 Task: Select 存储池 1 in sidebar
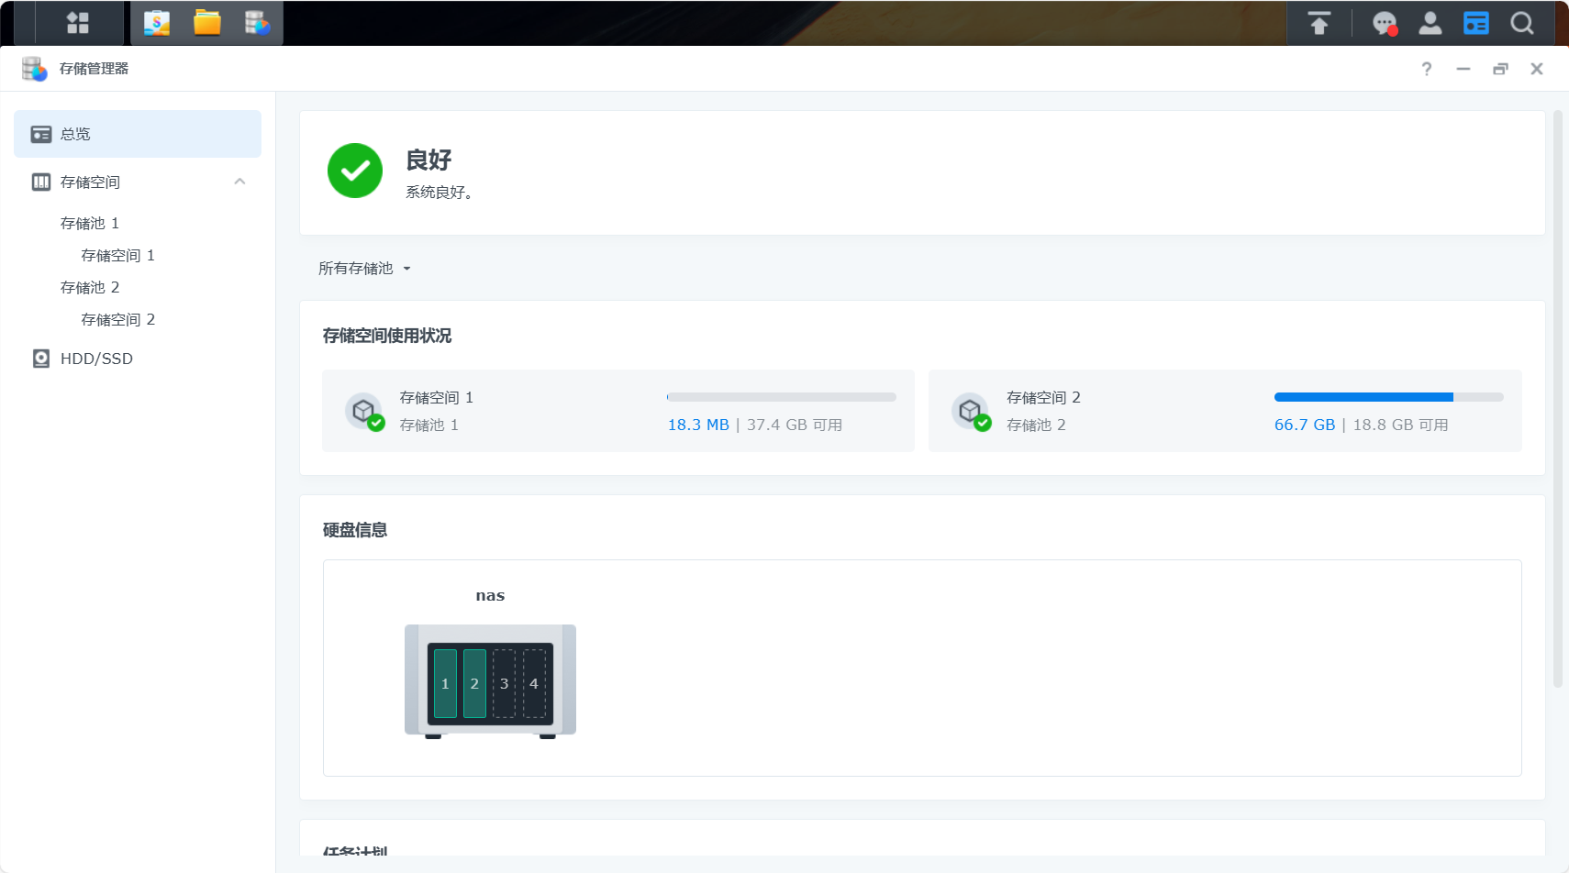tap(90, 224)
